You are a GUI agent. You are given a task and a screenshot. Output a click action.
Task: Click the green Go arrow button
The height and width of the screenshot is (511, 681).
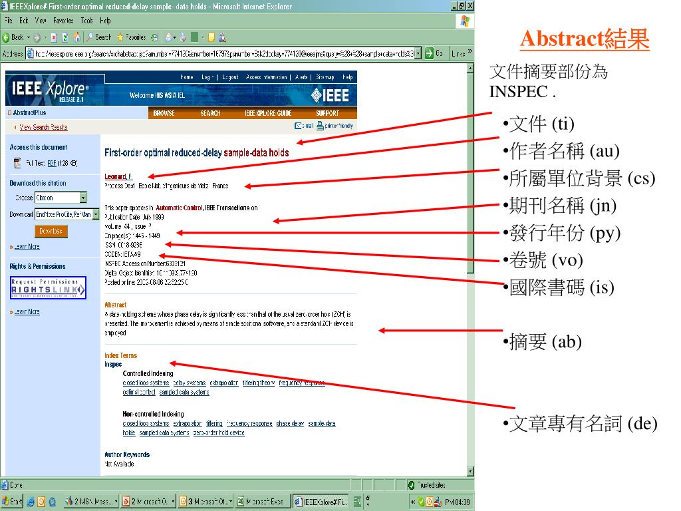[x=429, y=53]
